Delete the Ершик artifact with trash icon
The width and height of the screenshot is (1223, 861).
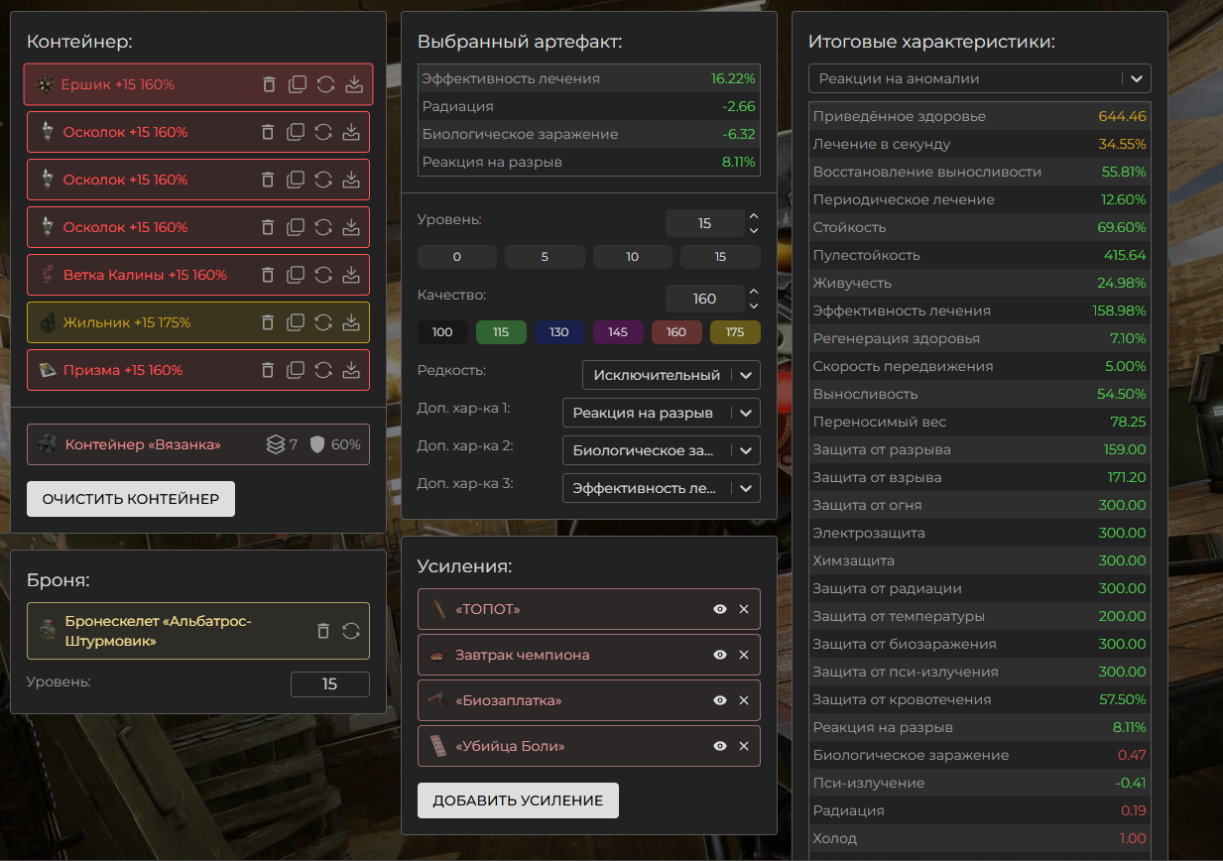(x=269, y=84)
